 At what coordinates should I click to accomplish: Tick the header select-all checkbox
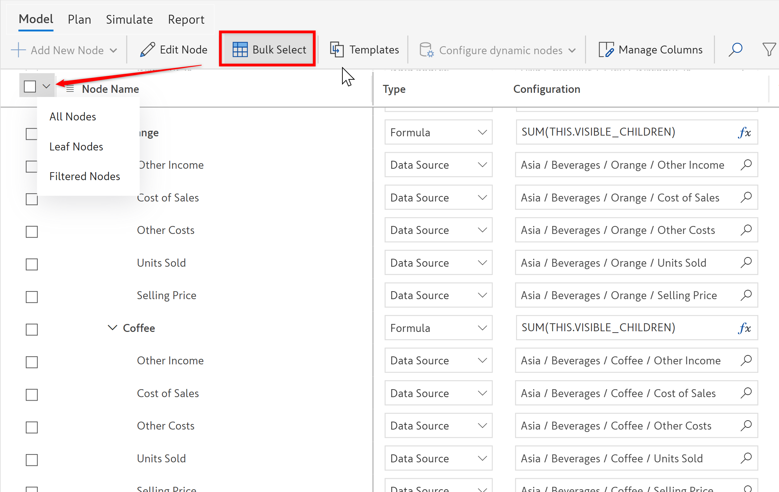pos(30,86)
